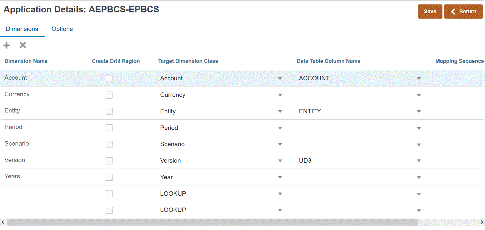Click the Return button arrow icon
The image size is (485, 230).
pyautogui.click(x=453, y=12)
